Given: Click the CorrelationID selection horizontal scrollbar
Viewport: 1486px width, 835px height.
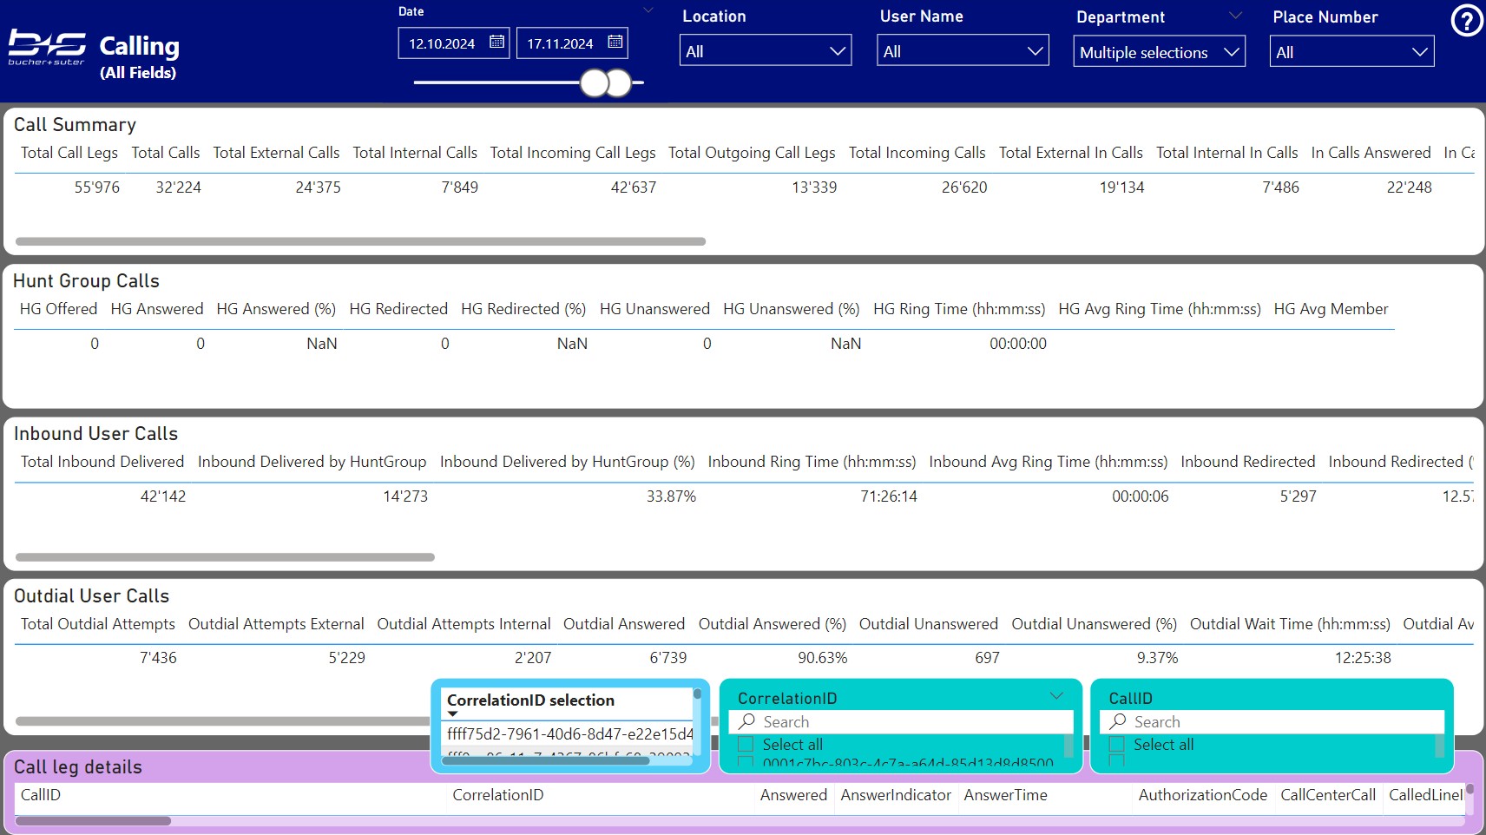Looking at the screenshot, I should 545,760.
